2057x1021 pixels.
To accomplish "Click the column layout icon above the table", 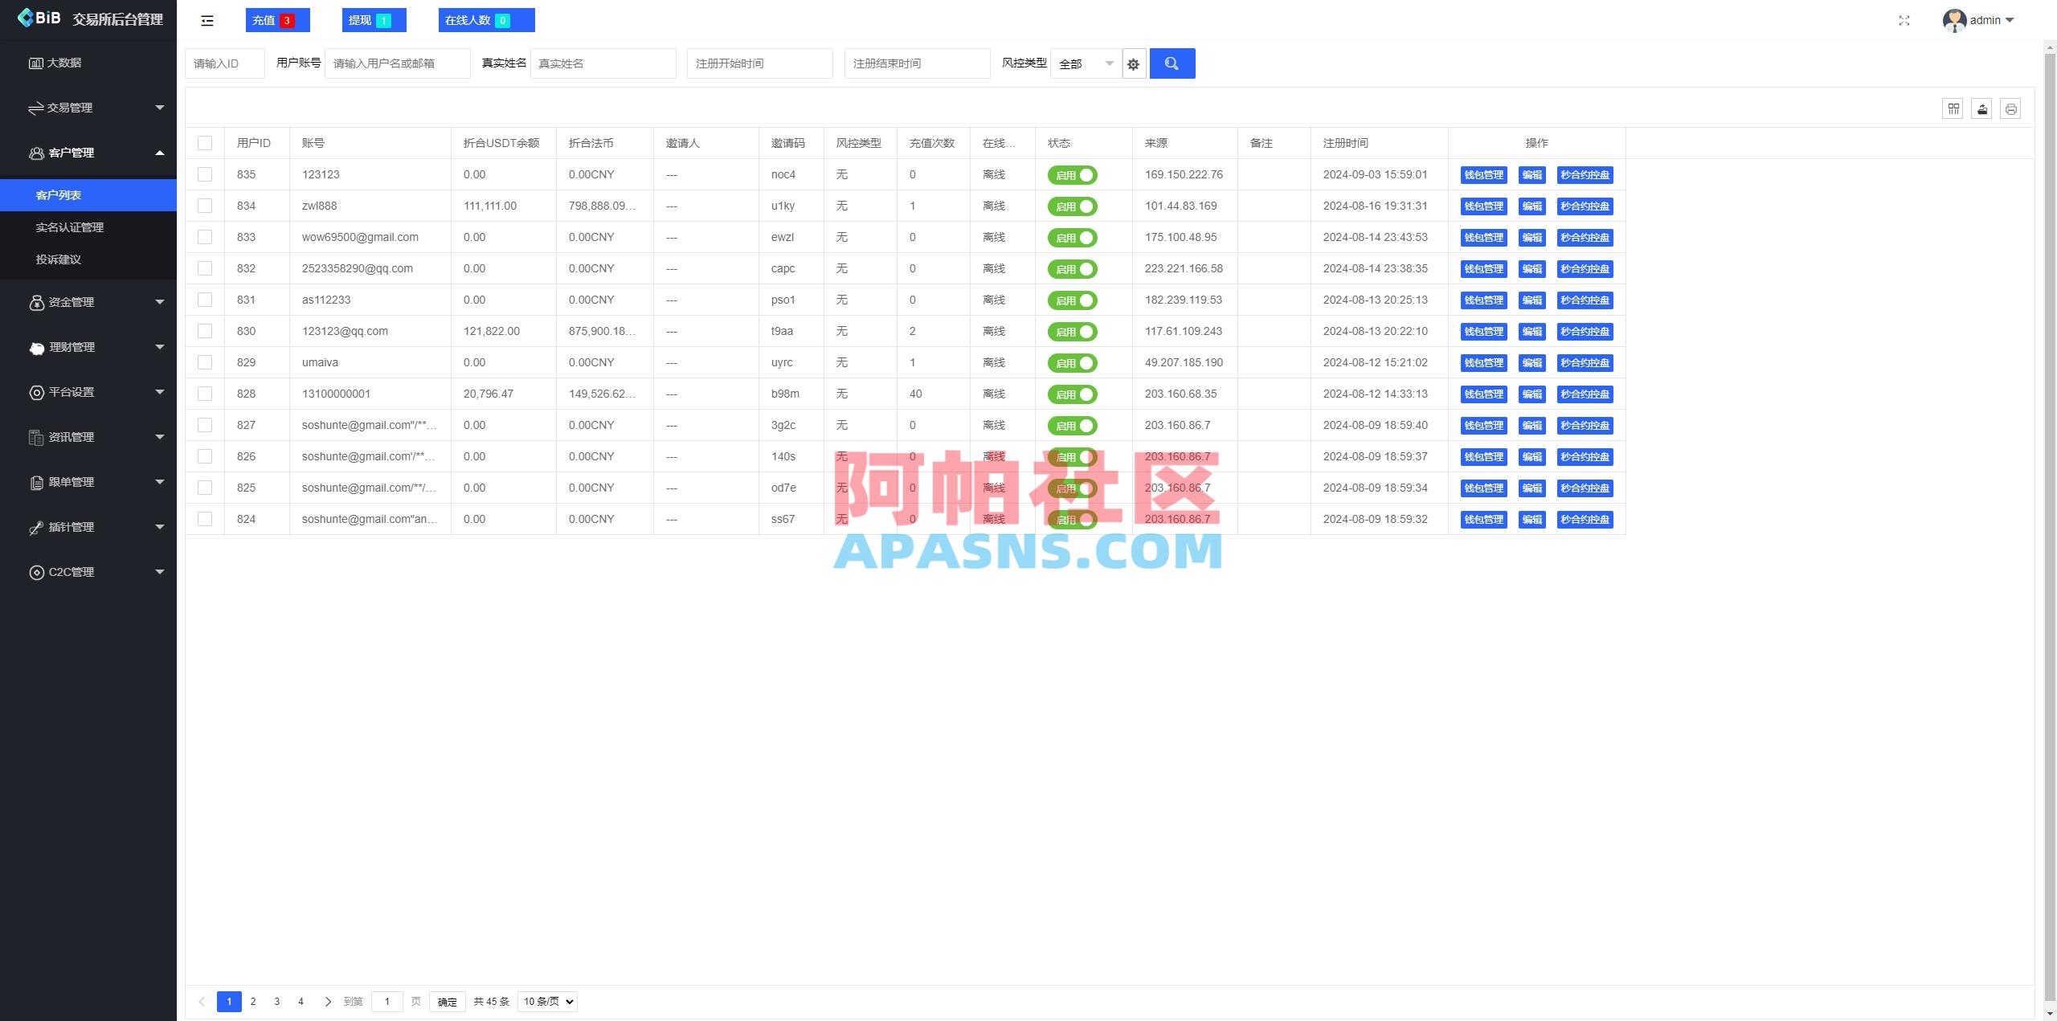I will [1953, 108].
